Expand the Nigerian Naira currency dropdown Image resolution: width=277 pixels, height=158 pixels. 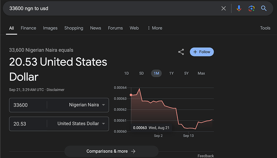(87, 105)
